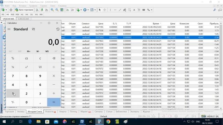Tile windows using the grid icon
The height and width of the screenshot is (125, 223).
62,10
